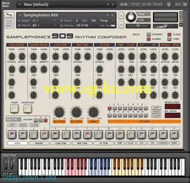Open the No. Steps display selector
This screenshot has width=190, height=183.
coord(172,115)
